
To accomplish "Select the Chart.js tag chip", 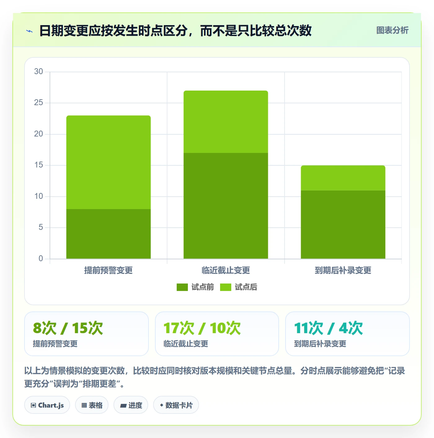I will click(47, 405).
